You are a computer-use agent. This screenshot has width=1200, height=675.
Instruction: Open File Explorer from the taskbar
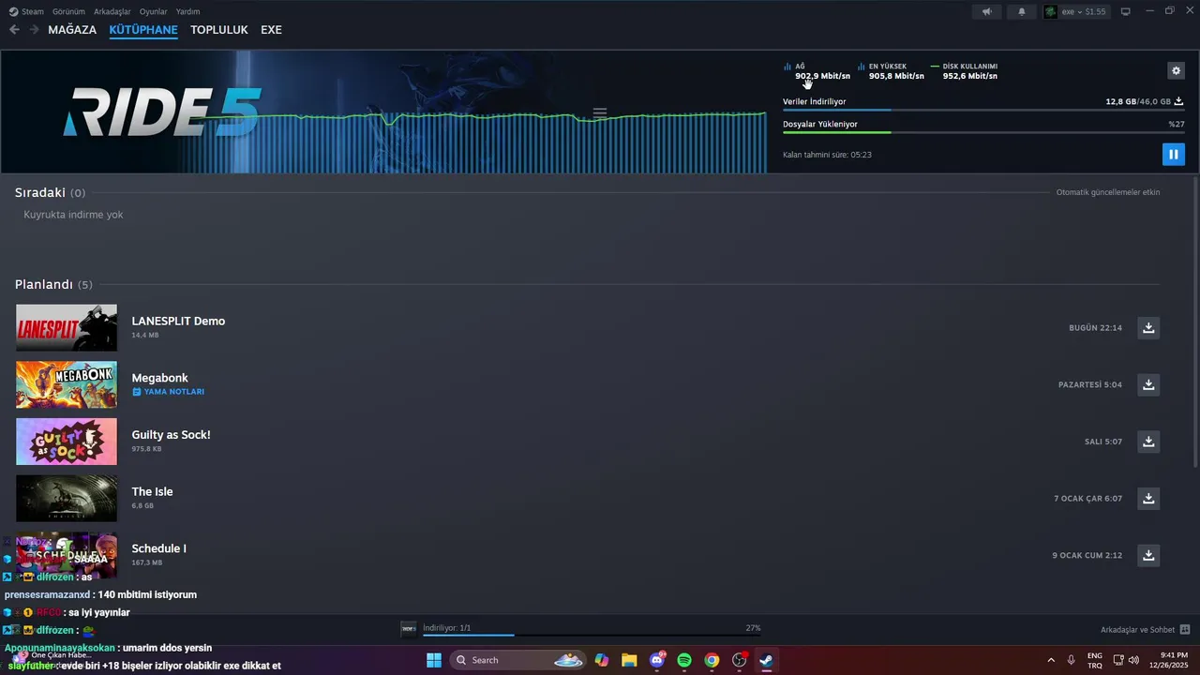[x=629, y=660]
